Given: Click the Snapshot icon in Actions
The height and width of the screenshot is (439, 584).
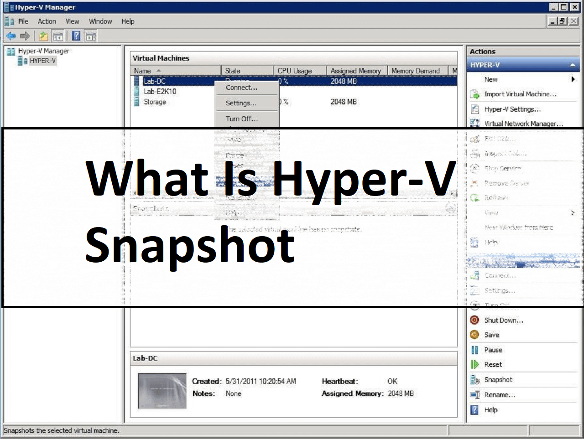Looking at the screenshot, I should coord(474,380).
